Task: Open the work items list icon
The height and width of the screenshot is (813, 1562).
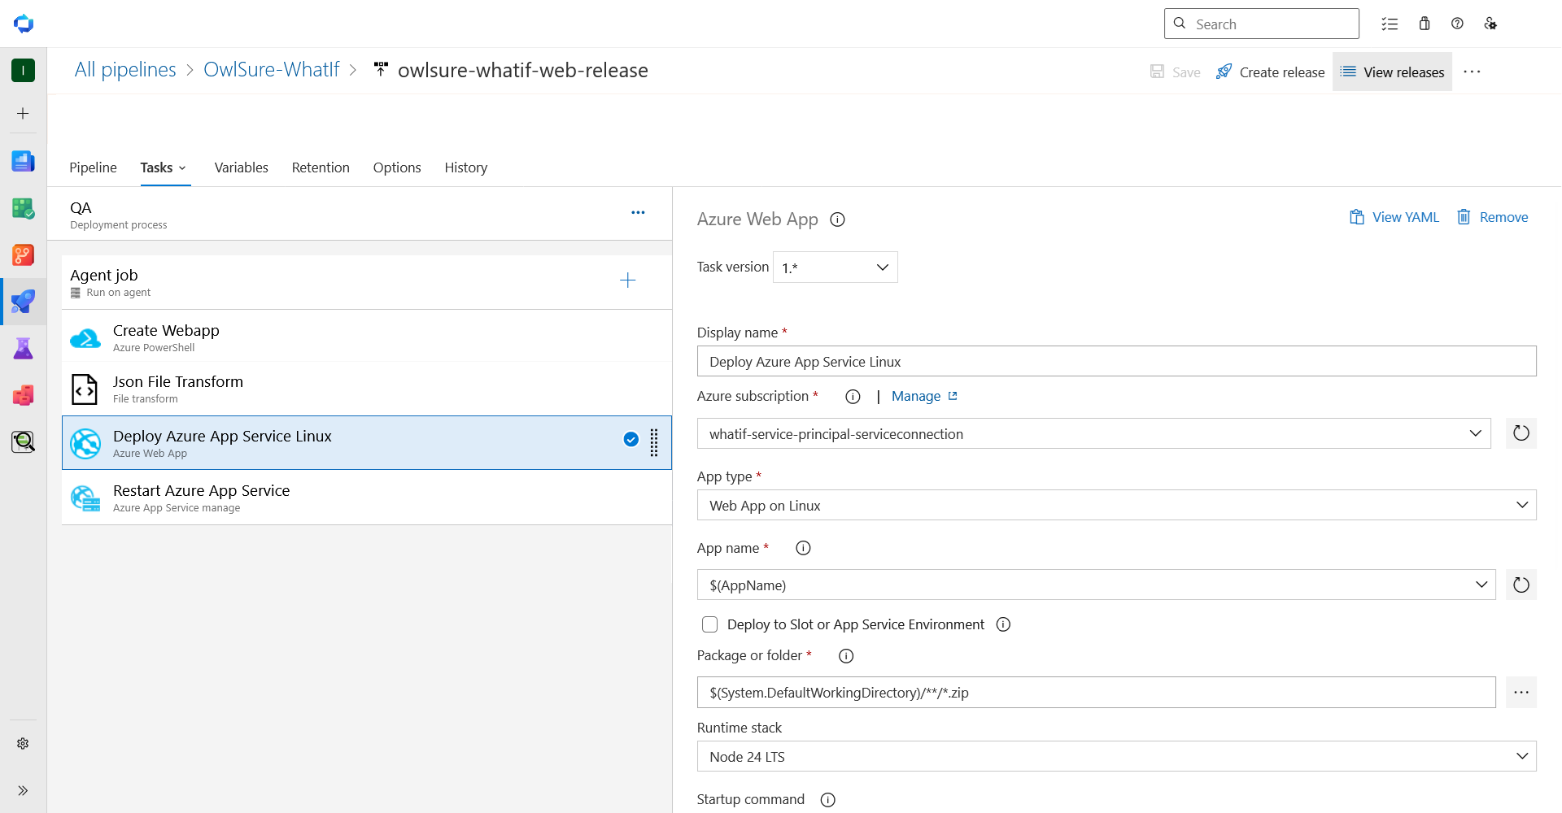Action: 1390,24
